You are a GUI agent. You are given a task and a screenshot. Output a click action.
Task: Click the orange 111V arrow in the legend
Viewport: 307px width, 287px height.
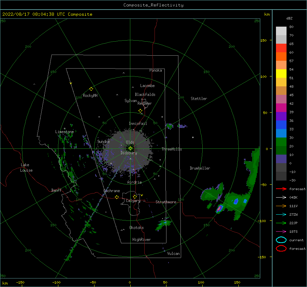[281, 206]
